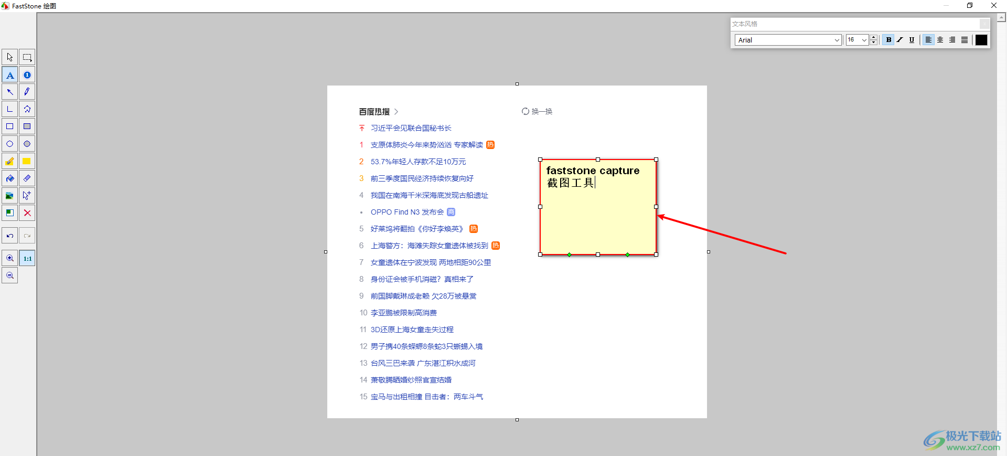Image resolution: width=1007 pixels, height=456 pixels.
Task: Click the vertical scrollbar up arrow
Action: pyautogui.click(x=1002, y=17)
